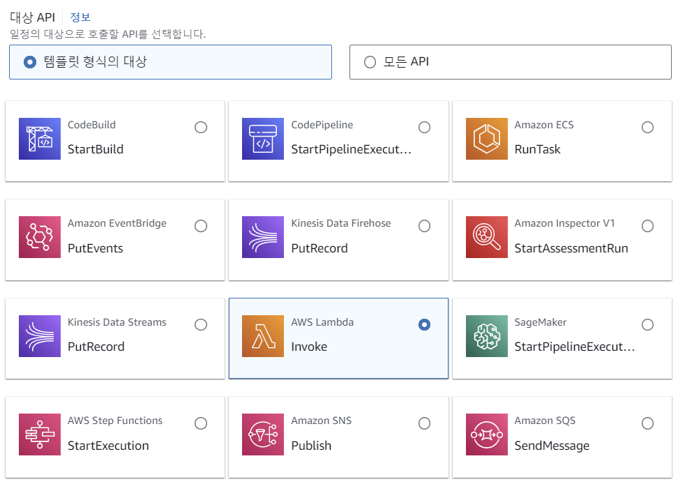Pick the Amazon ECS RunTask radio button

pyautogui.click(x=647, y=127)
